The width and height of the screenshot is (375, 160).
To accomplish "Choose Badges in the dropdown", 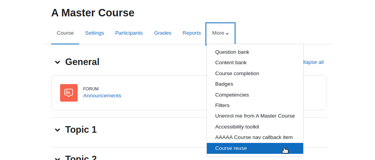I will [255, 84].
